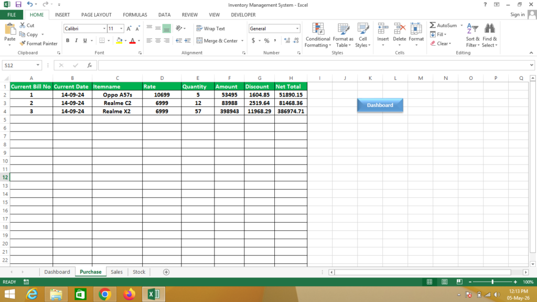This screenshot has width=537, height=302.
Task: Click the blue Dashboard button on the sheet
Action: (380, 105)
